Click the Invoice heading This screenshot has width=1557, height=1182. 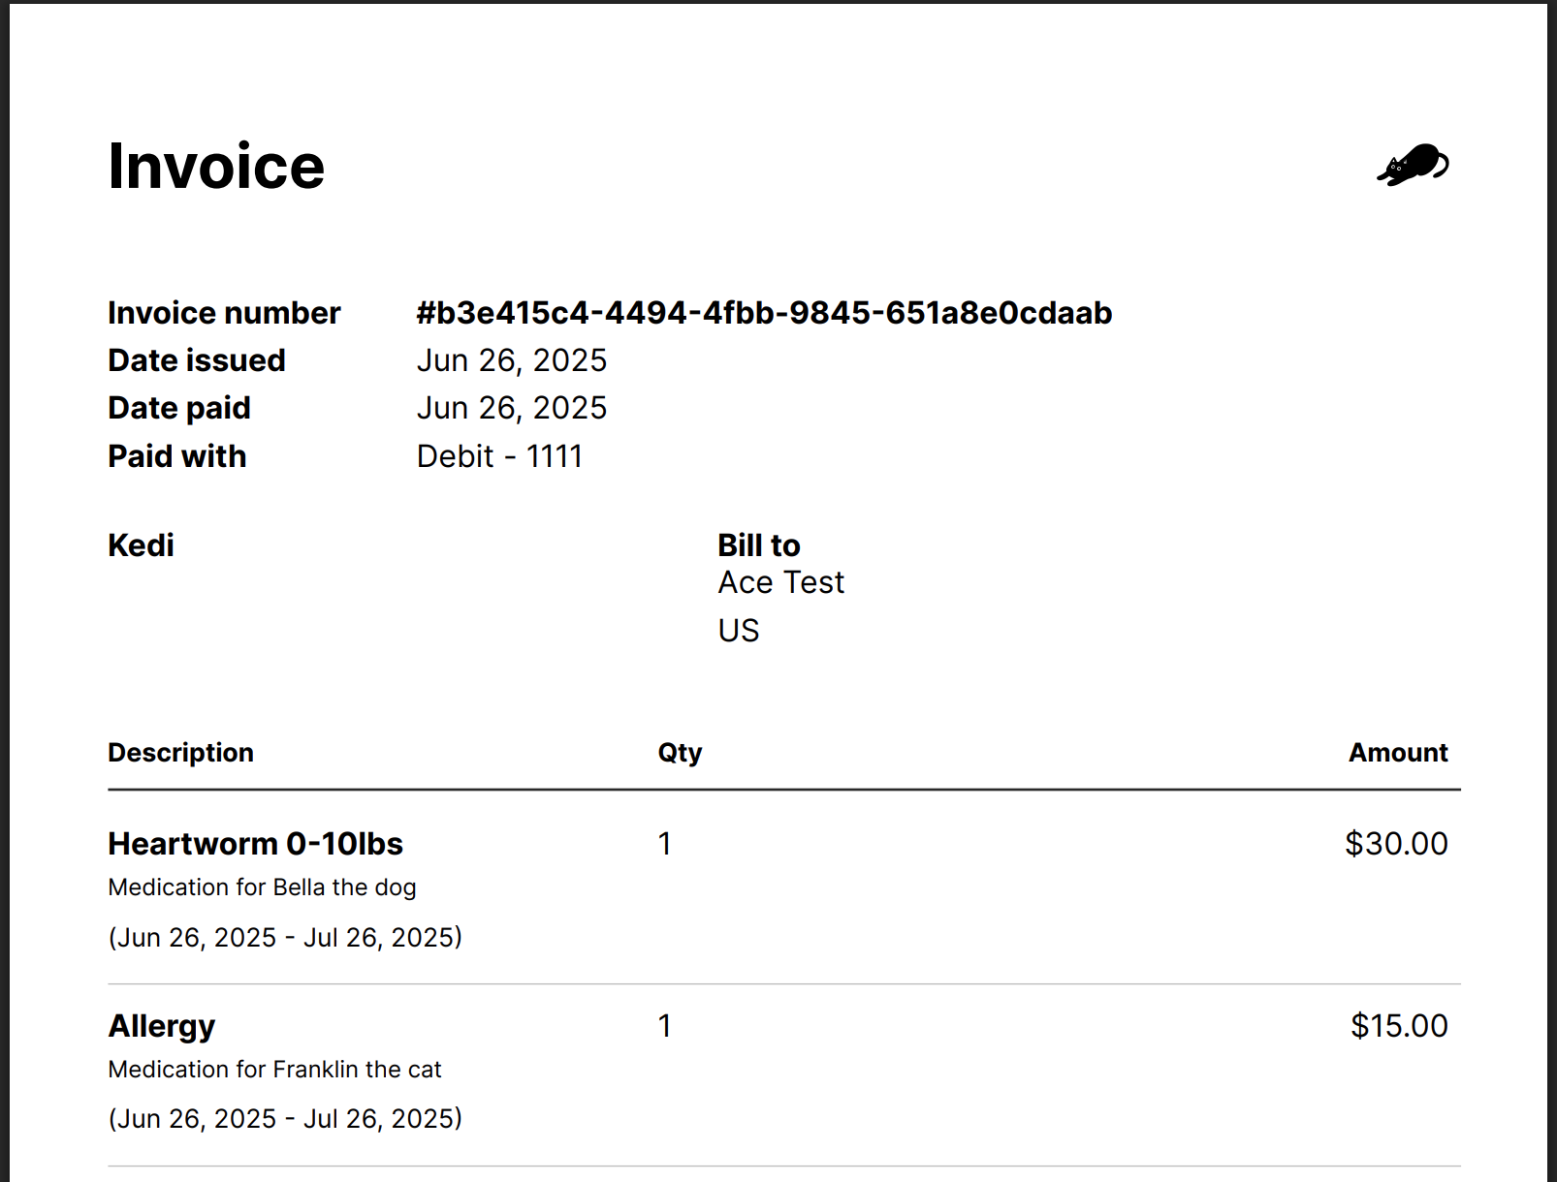pyautogui.click(x=216, y=166)
